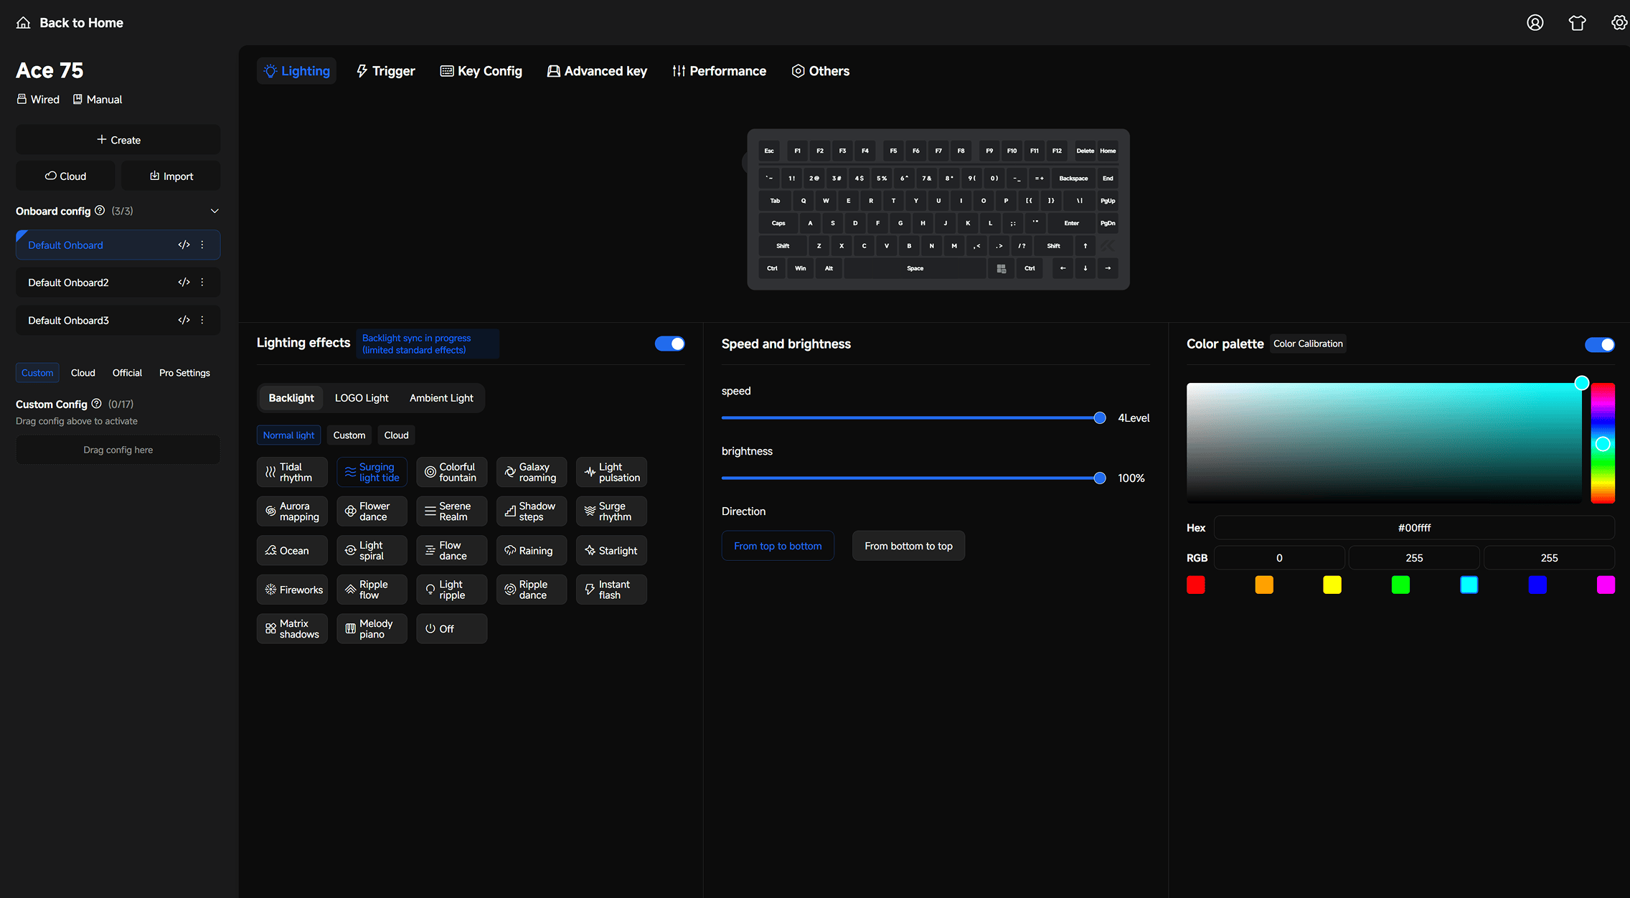
Task: Toggle the Lighting effects switch
Action: tap(669, 344)
